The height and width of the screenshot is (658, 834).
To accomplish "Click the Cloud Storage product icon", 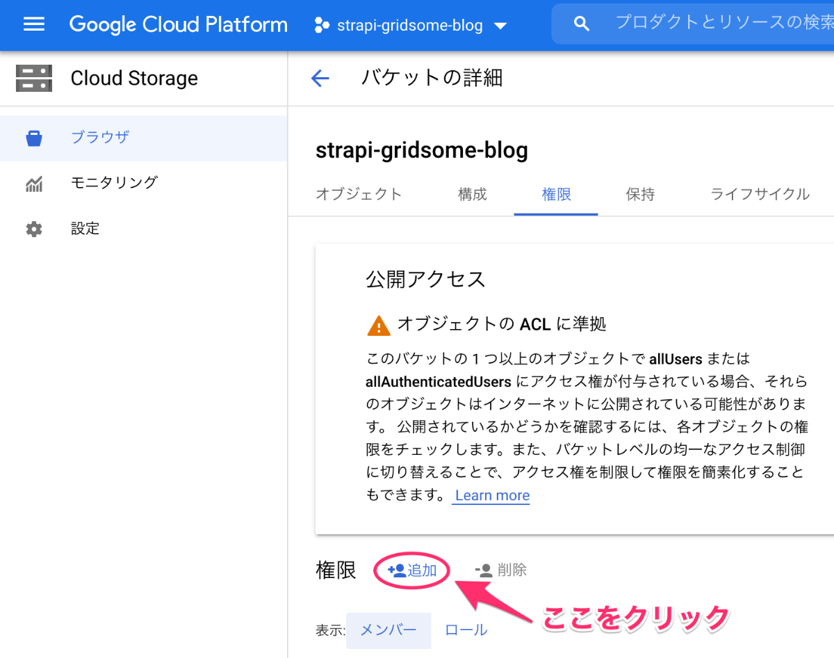I will point(34,78).
